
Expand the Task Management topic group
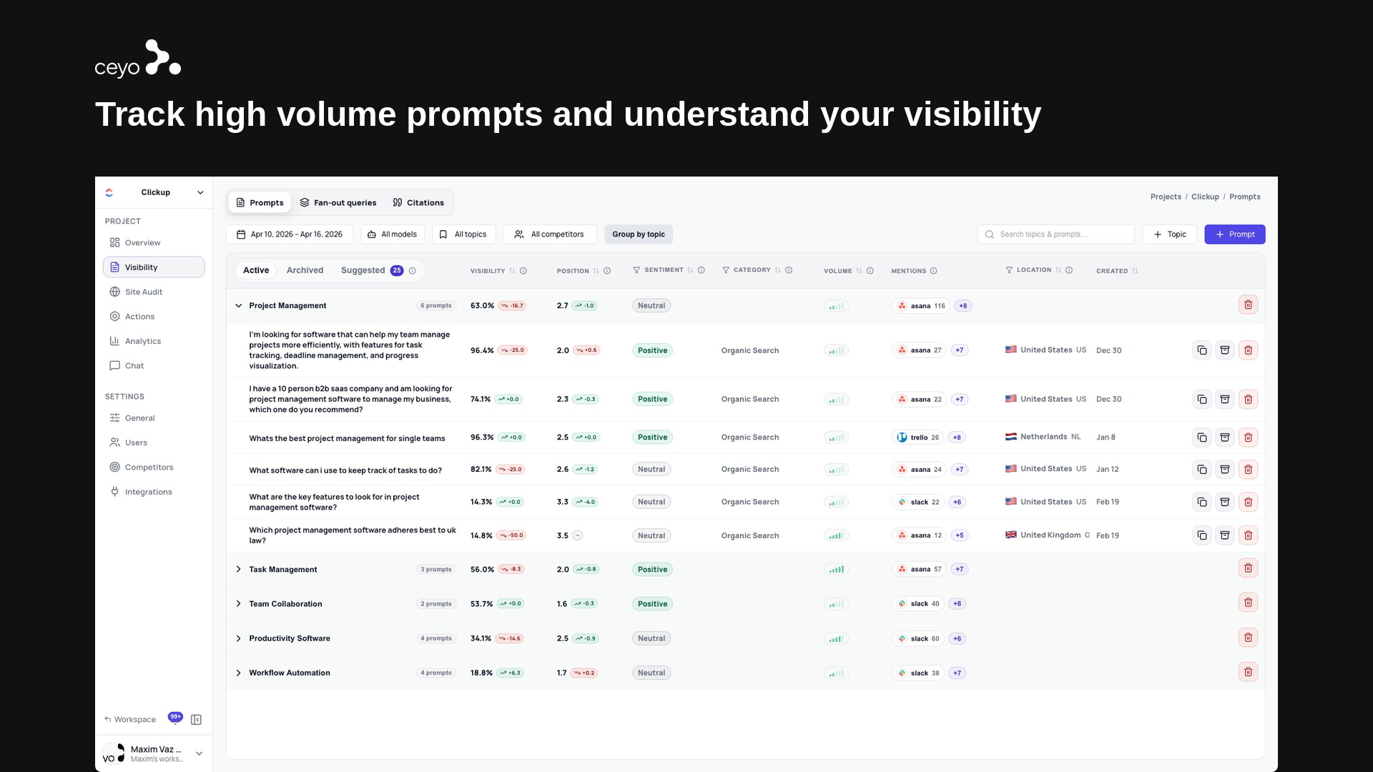(x=238, y=570)
